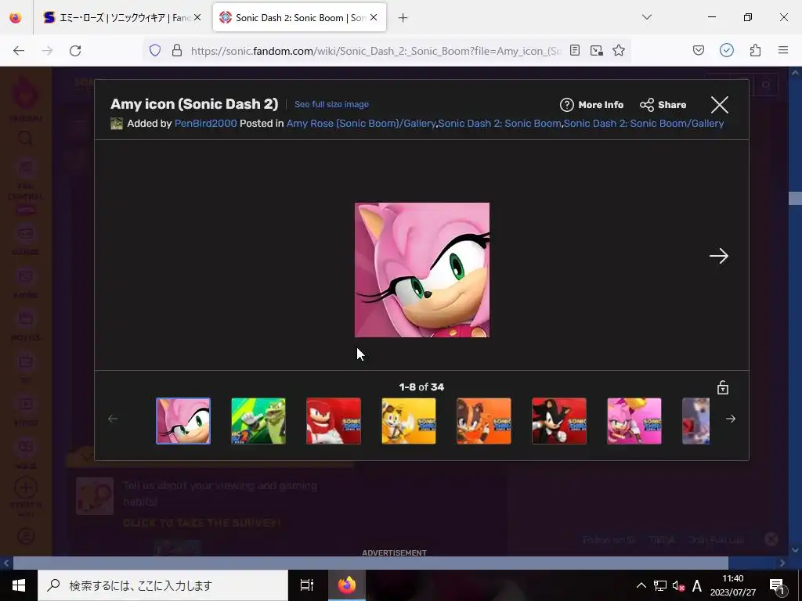Select the Knuckles red thumbnail

point(334,420)
